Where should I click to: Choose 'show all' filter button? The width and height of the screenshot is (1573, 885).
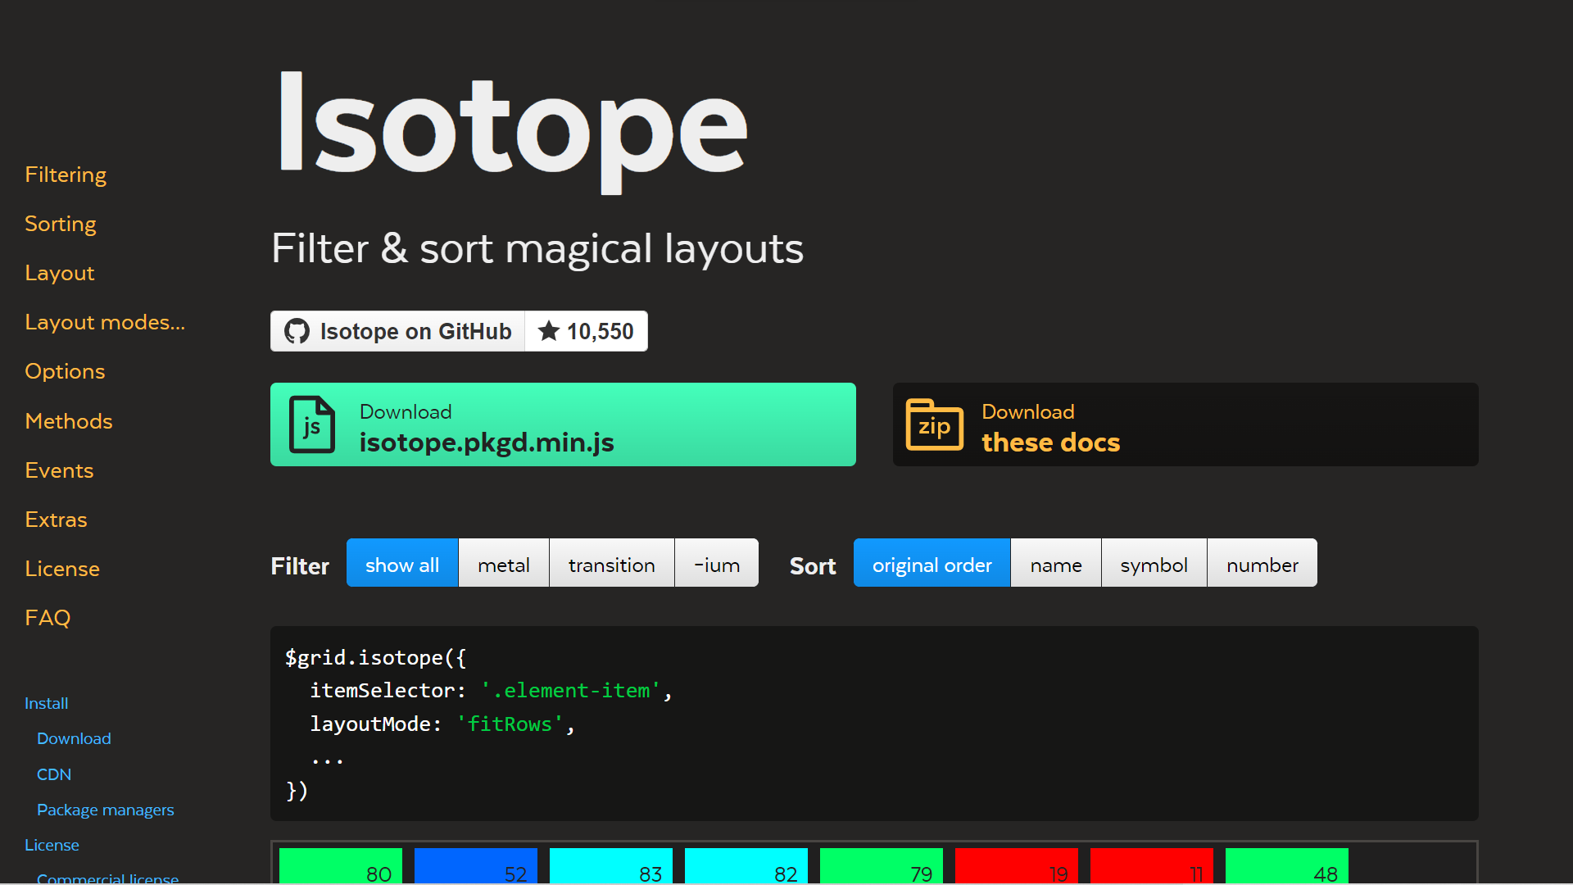click(x=401, y=565)
